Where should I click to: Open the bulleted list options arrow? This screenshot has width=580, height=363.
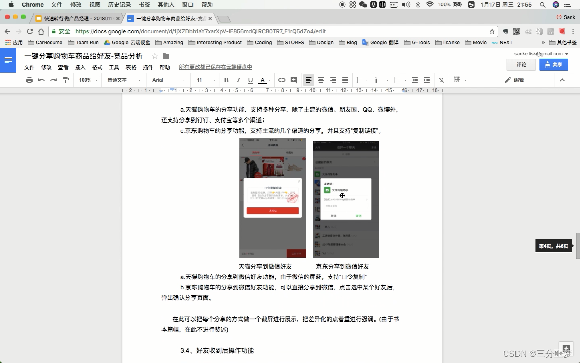pyautogui.click(x=405, y=80)
